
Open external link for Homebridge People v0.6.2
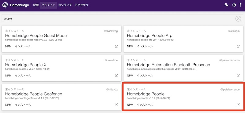coord(238,105)
